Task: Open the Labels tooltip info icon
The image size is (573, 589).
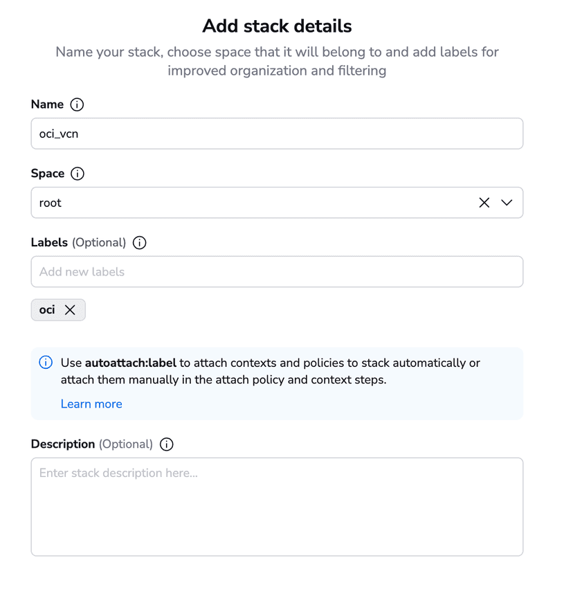Action: [139, 243]
